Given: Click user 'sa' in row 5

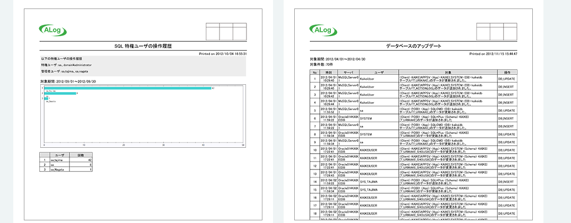Looking at the screenshot, I should point(362,110).
